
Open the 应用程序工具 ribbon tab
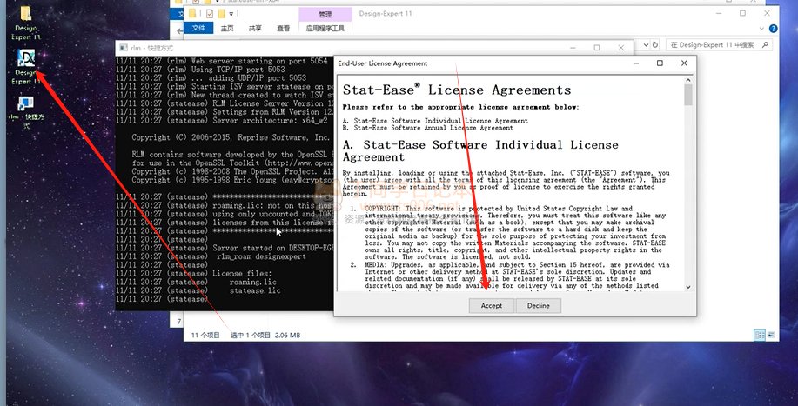click(325, 29)
